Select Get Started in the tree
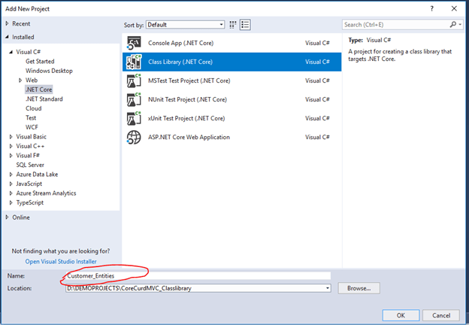The width and height of the screenshot is (469, 325). point(40,62)
